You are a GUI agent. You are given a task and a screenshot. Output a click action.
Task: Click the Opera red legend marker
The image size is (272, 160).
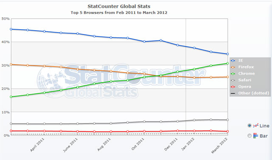[x=233, y=87]
